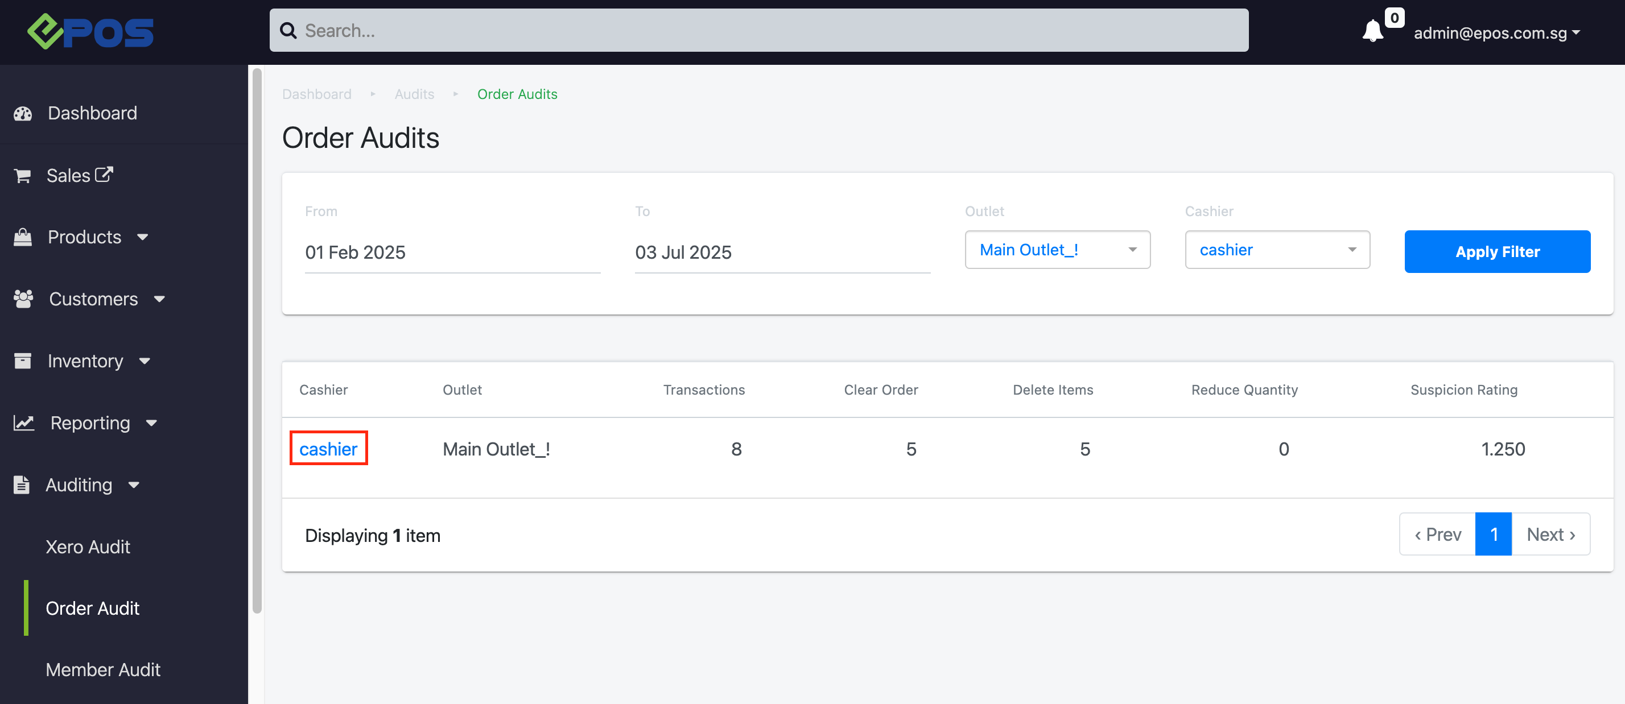Click the Sales cart icon
Viewport: 1625px width, 704px height.
tap(23, 176)
